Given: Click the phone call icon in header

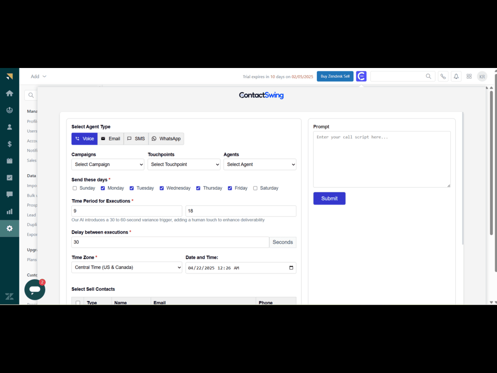Looking at the screenshot, I should click(x=443, y=76).
